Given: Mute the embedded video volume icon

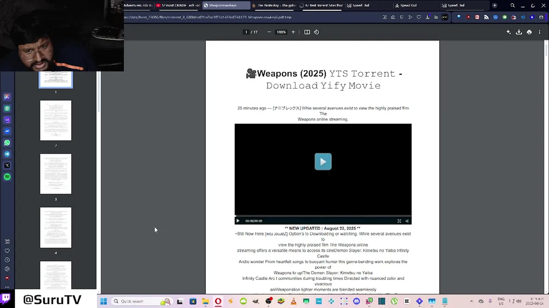Looking at the screenshot, I should pos(407,221).
